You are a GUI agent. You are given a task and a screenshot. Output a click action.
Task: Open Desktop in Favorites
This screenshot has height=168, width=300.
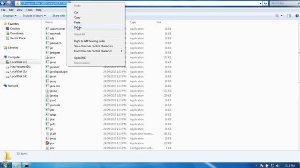coord(15,28)
